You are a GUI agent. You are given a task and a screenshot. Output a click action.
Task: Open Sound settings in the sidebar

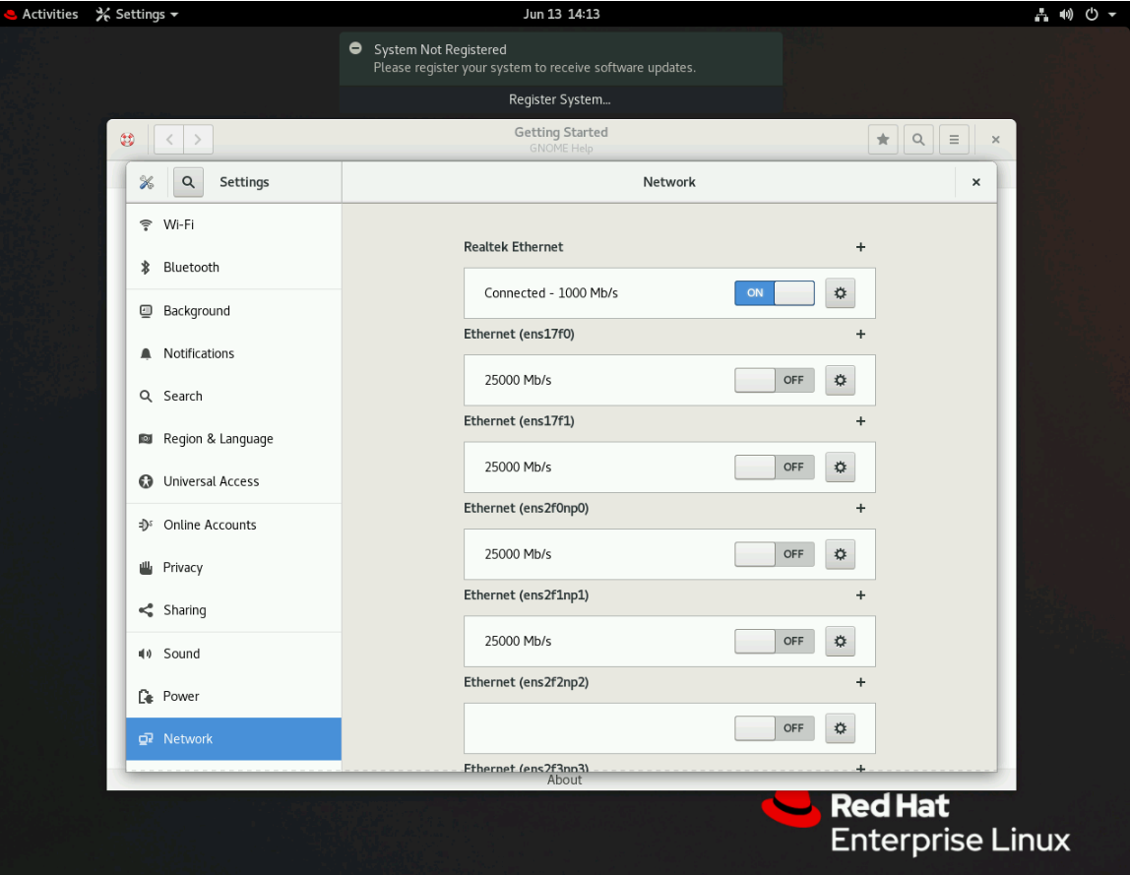point(181,653)
